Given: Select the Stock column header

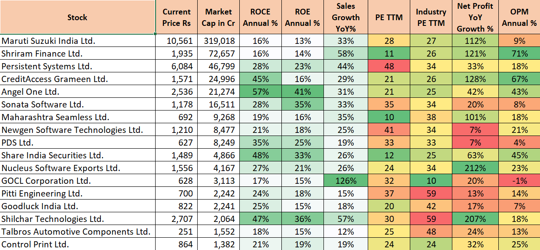Looking at the screenshot, I should [x=78, y=17].
